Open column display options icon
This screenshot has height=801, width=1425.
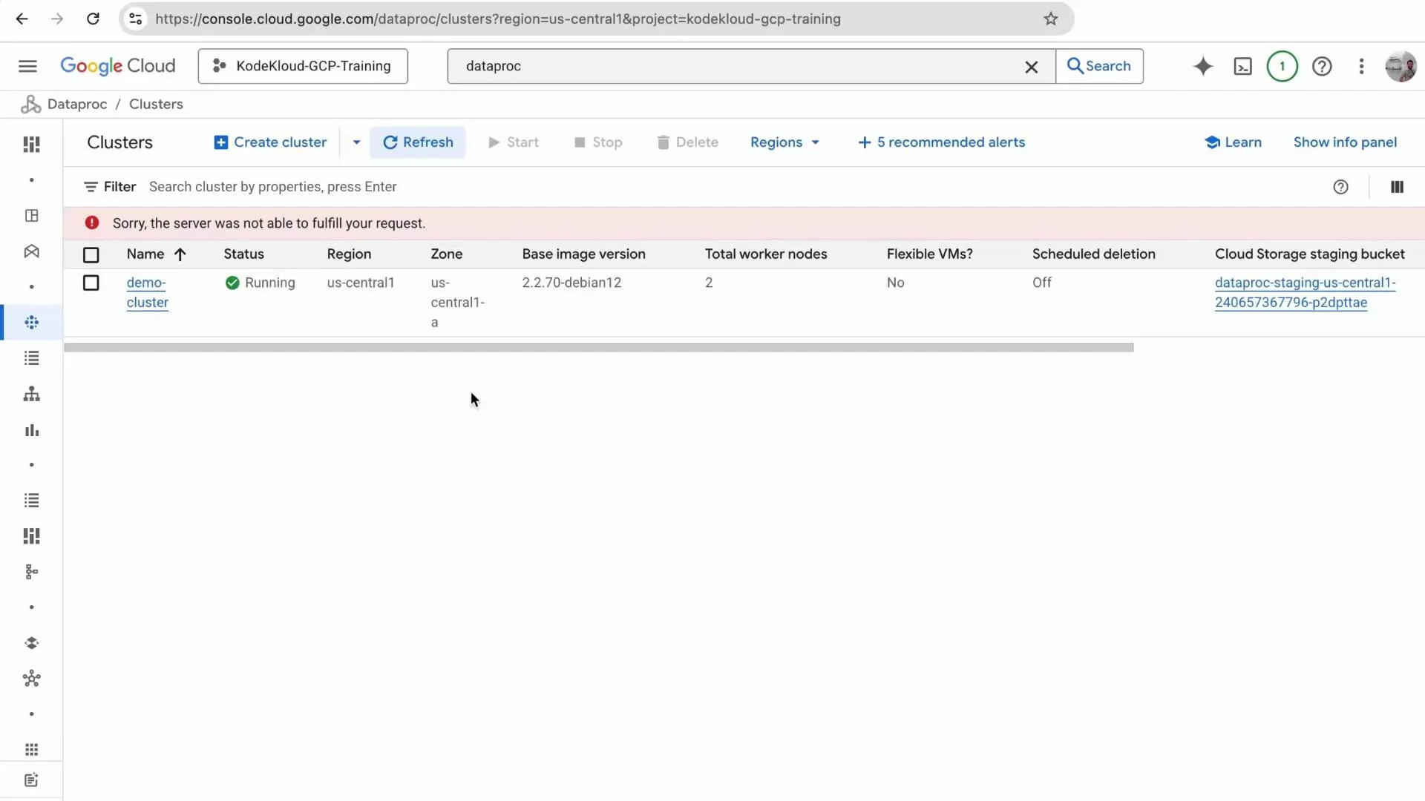(1397, 187)
